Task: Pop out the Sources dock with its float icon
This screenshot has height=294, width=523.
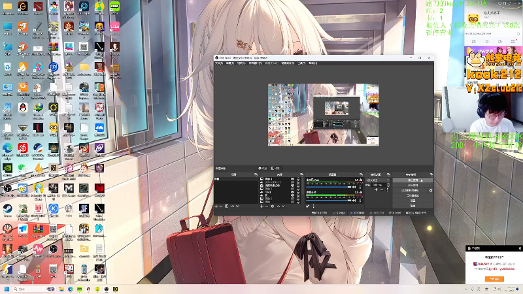Action: (x=302, y=174)
